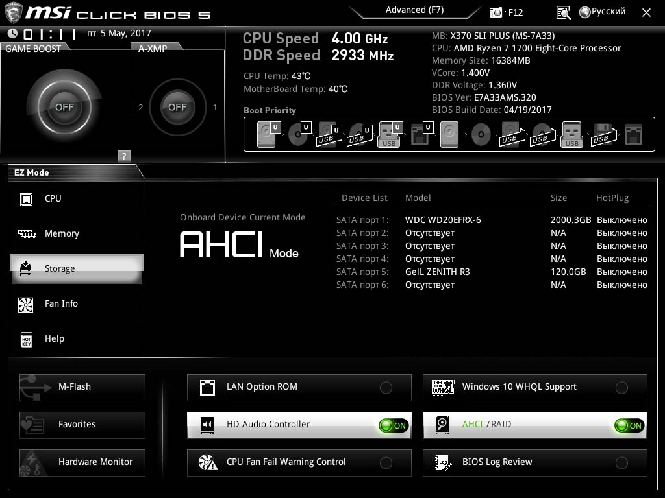Select the UEFI CD/DVD boot device icon
Viewport: 665px width, 498px height.
[299, 134]
